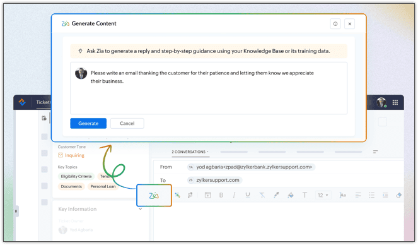Click the pause handle on left edge

(x=16, y=211)
